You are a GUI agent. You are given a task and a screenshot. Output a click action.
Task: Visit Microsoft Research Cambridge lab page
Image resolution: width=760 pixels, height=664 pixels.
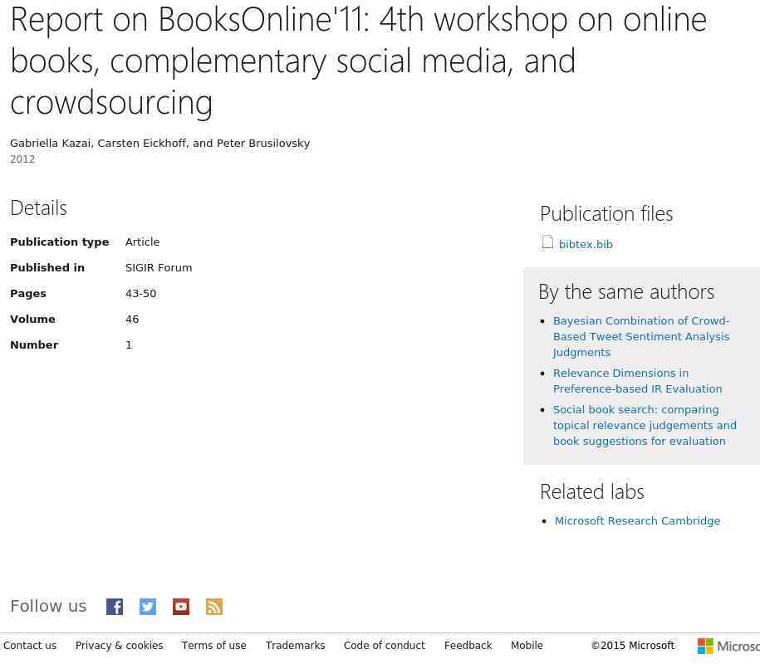(x=637, y=520)
